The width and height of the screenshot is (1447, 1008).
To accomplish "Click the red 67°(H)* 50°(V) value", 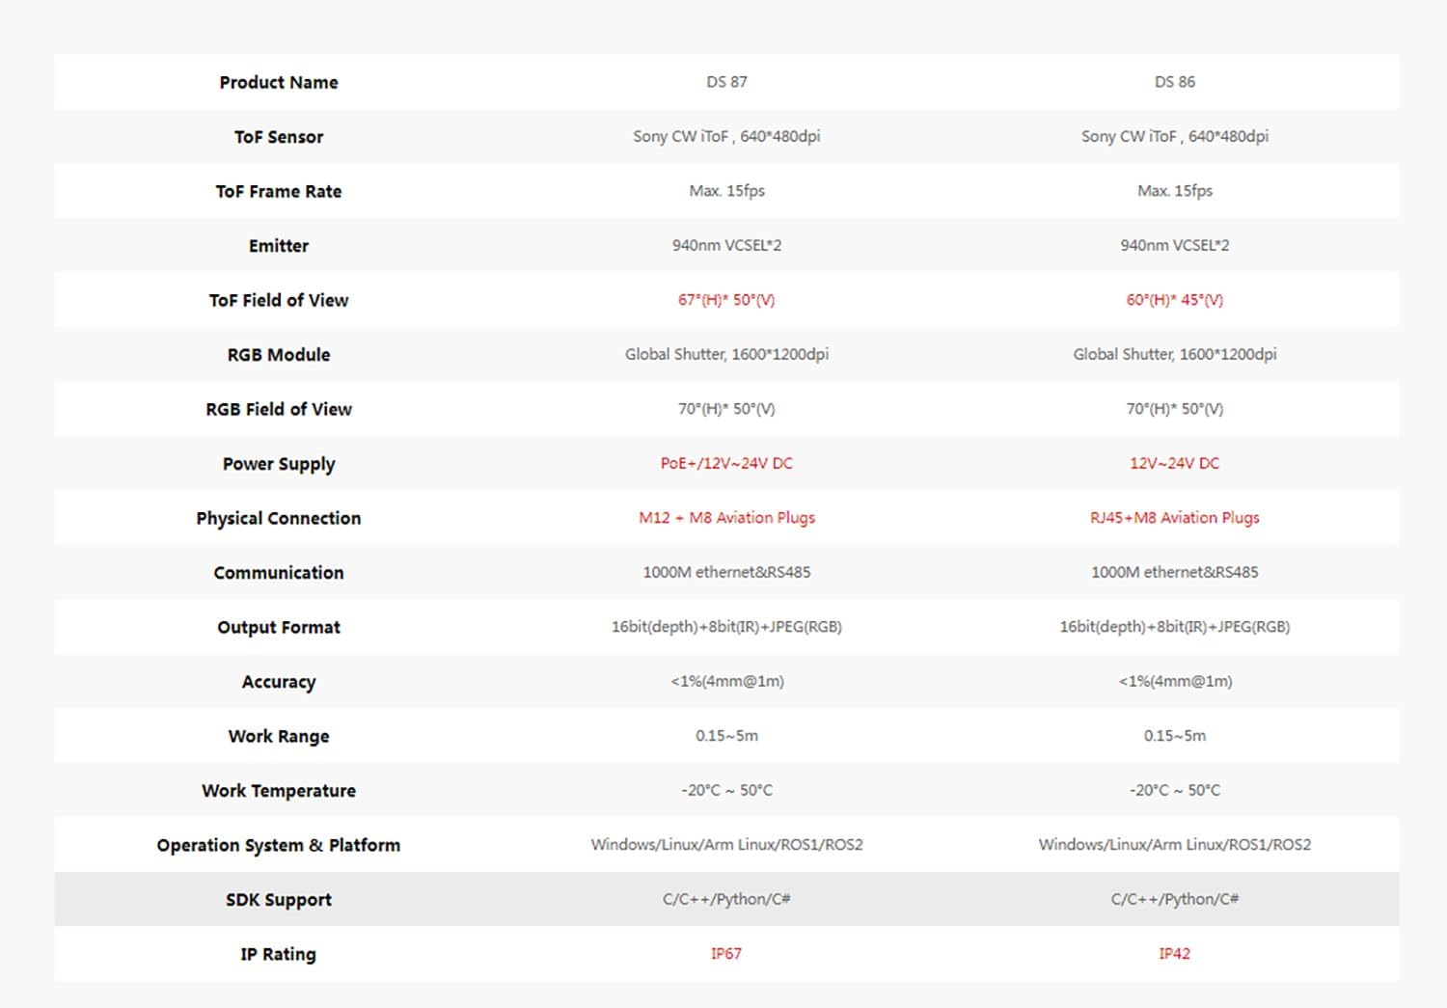I will pyautogui.click(x=726, y=300).
